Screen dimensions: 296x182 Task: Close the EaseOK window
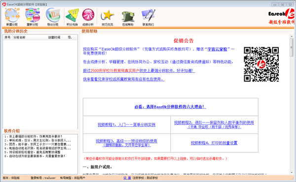(290, 4)
